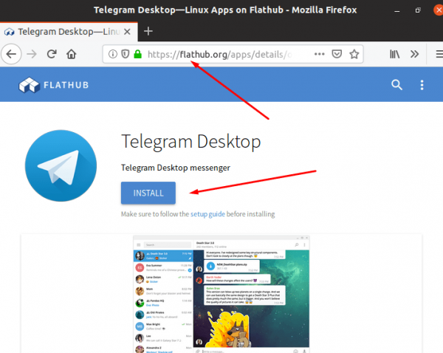Screen dimensions: 443x353
Task: Open the Firefox hamburger menu
Action: [439, 54]
